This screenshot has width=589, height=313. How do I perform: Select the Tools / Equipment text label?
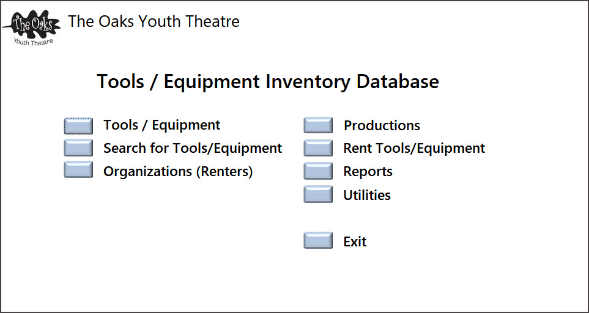[x=162, y=125]
